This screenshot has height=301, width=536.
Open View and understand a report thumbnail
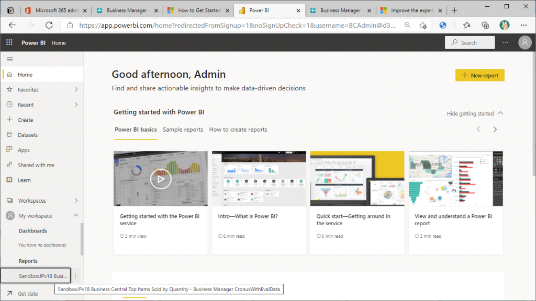[456, 179]
